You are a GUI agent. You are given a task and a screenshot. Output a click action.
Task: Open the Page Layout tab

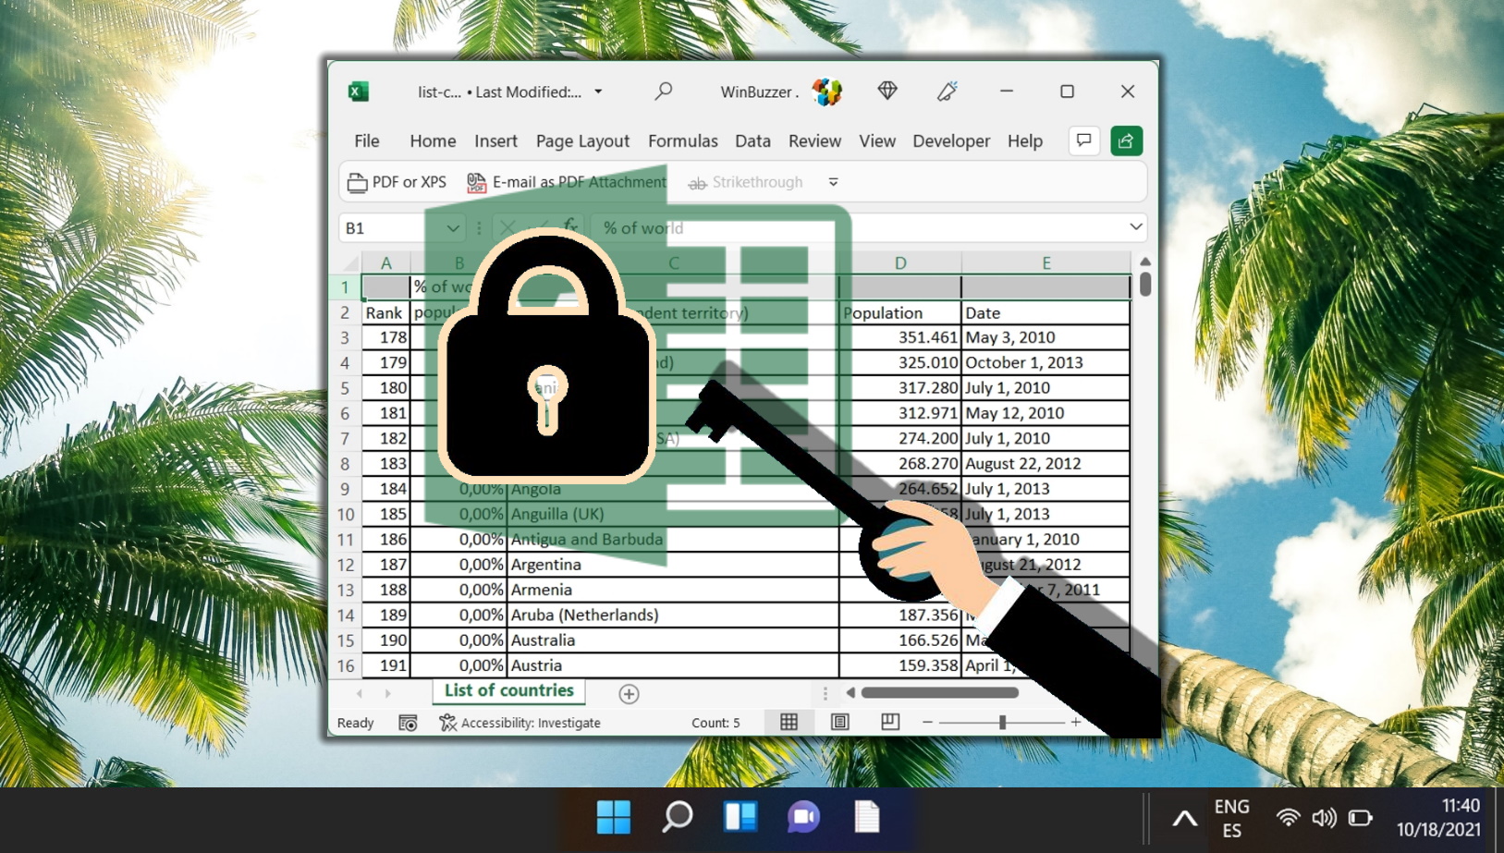tap(582, 140)
